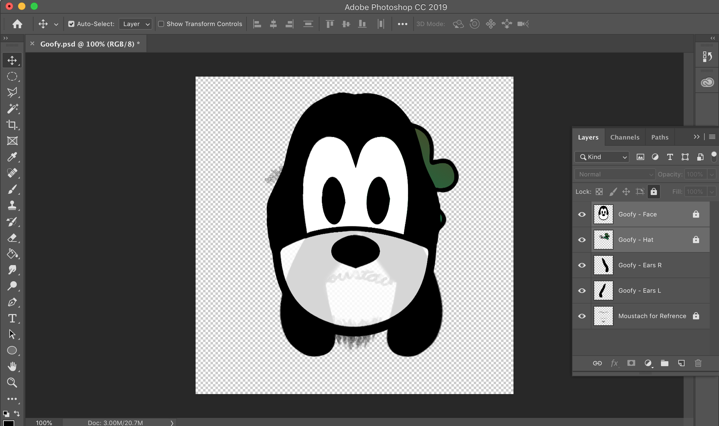
Task: Select the Healing Brush tool
Action: (12, 173)
